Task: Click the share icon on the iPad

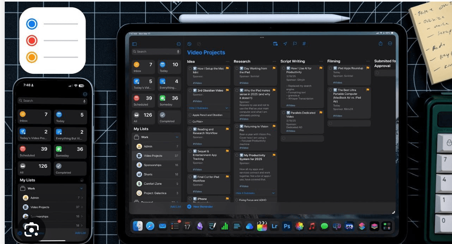Action: tap(381, 43)
